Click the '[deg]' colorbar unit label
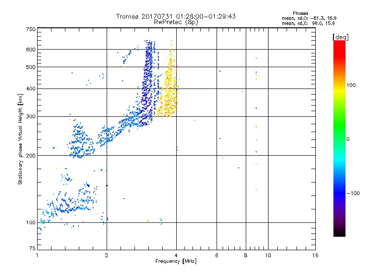Image resolution: width=371 pixels, height=278 pixels. click(340, 37)
